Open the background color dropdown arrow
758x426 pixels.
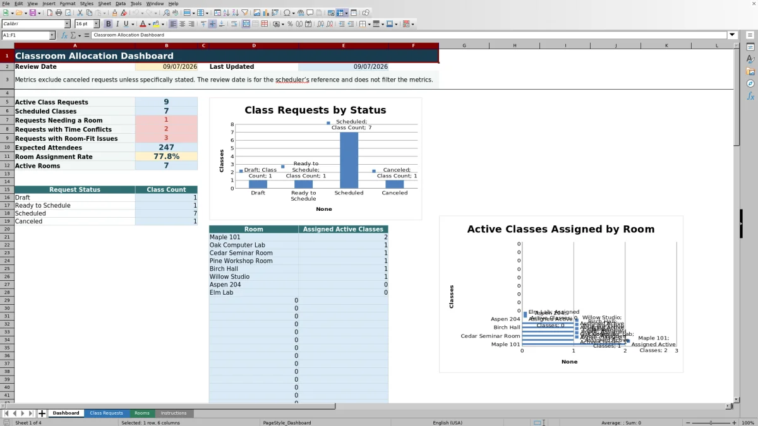coord(163,24)
